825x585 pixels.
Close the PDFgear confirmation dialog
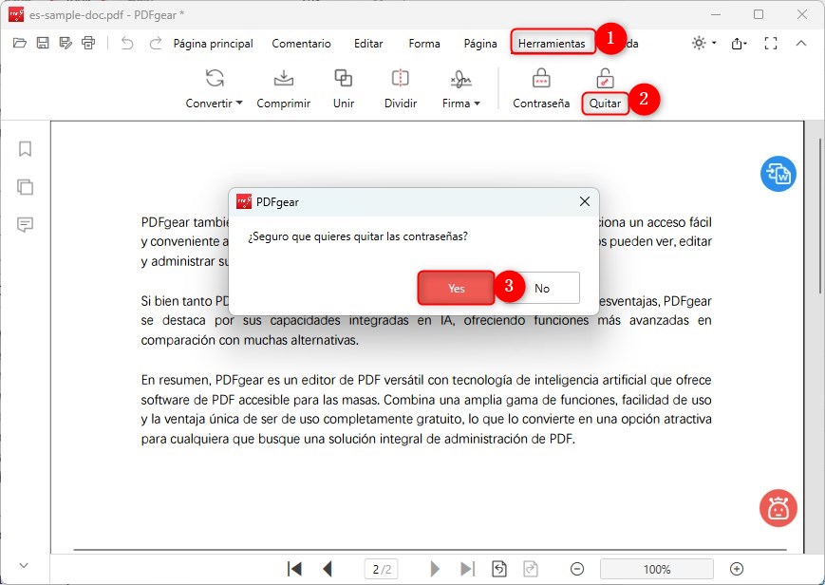point(585,201)
